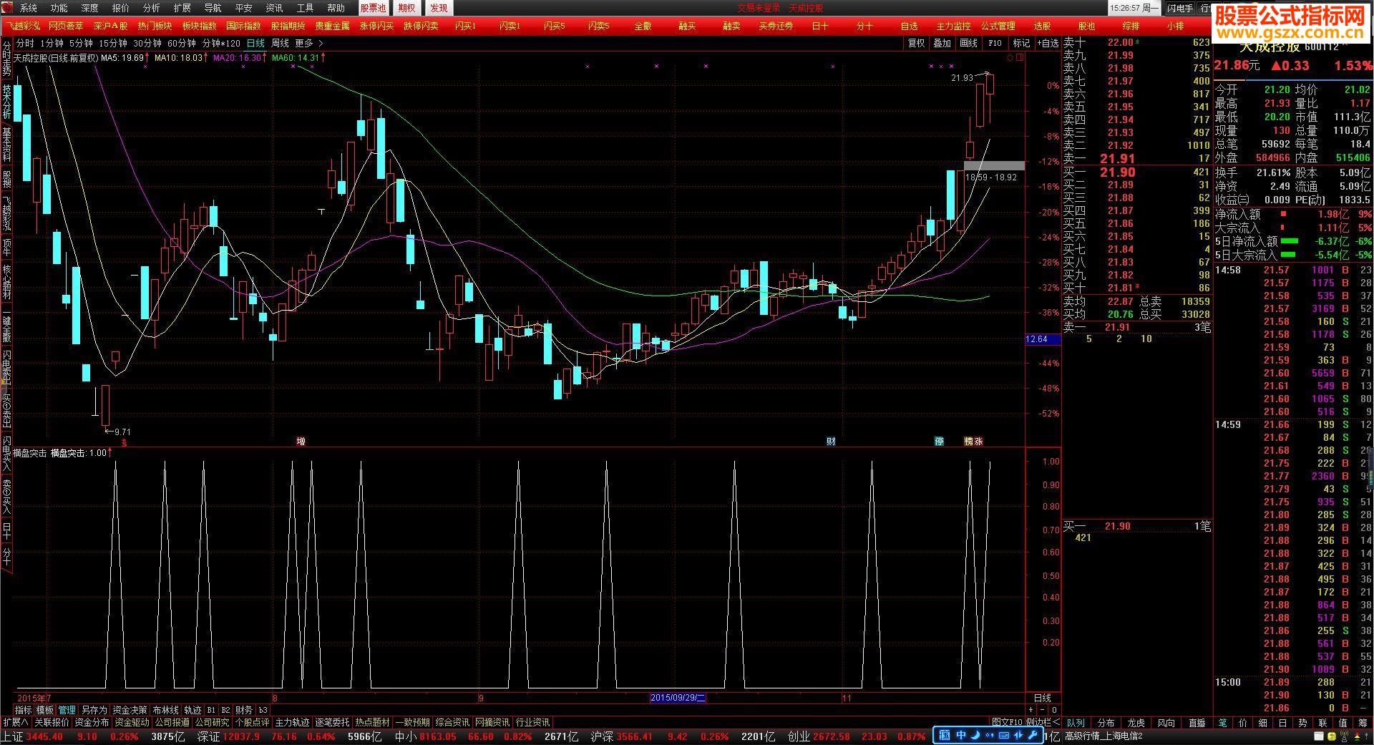
Task: Open 沪深A股 in the red toolbar
Action: tap(110, 26)
